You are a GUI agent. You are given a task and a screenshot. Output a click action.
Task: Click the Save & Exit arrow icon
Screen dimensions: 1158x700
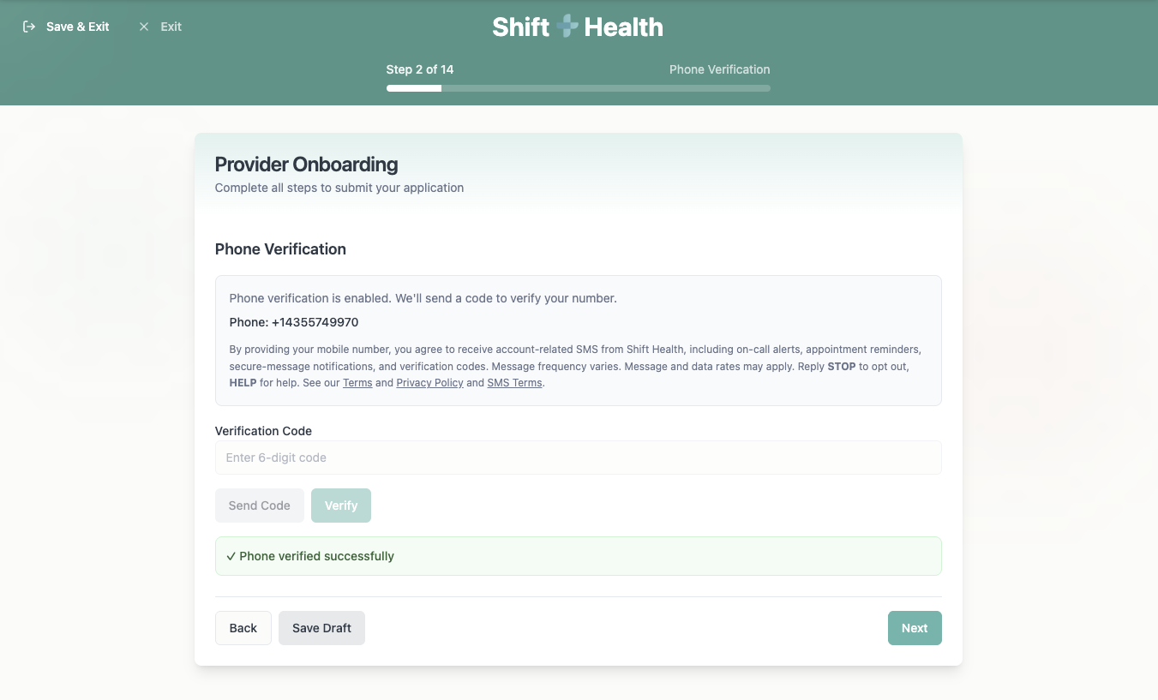click(29, 27)
